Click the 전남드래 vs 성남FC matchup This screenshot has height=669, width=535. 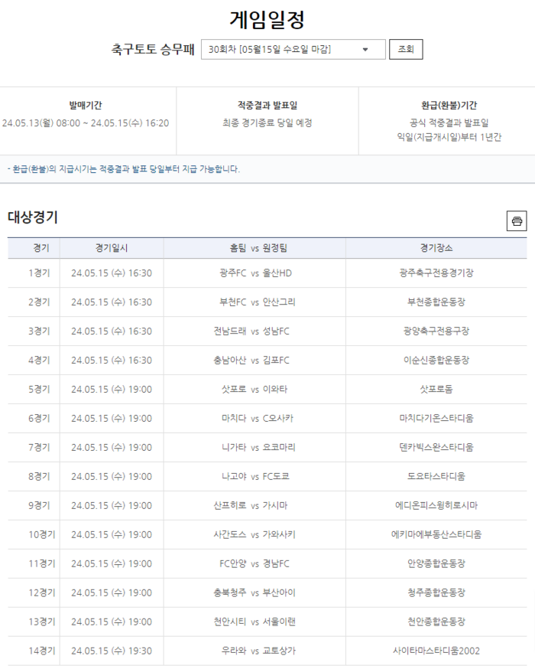(x=255, y=331)
